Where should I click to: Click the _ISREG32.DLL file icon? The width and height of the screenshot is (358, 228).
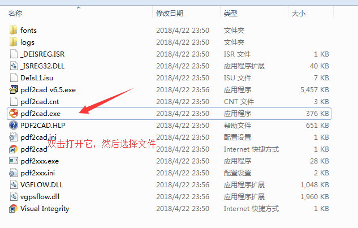(14, 66)
